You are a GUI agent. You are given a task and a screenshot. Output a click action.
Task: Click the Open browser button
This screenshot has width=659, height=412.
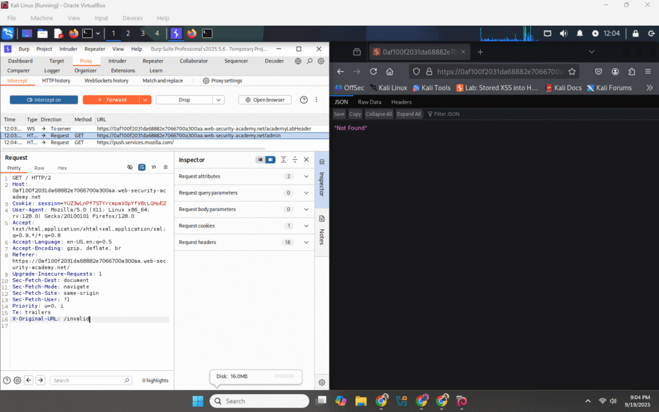tap(265, 100)
